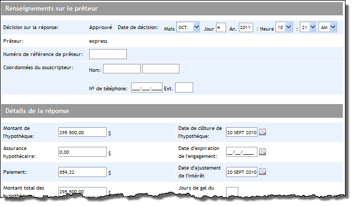354x206 pixels.
Task: Open calendar for Date d'expiration de l'engagement
Action: pyautogui.click(x=262, y=152)
